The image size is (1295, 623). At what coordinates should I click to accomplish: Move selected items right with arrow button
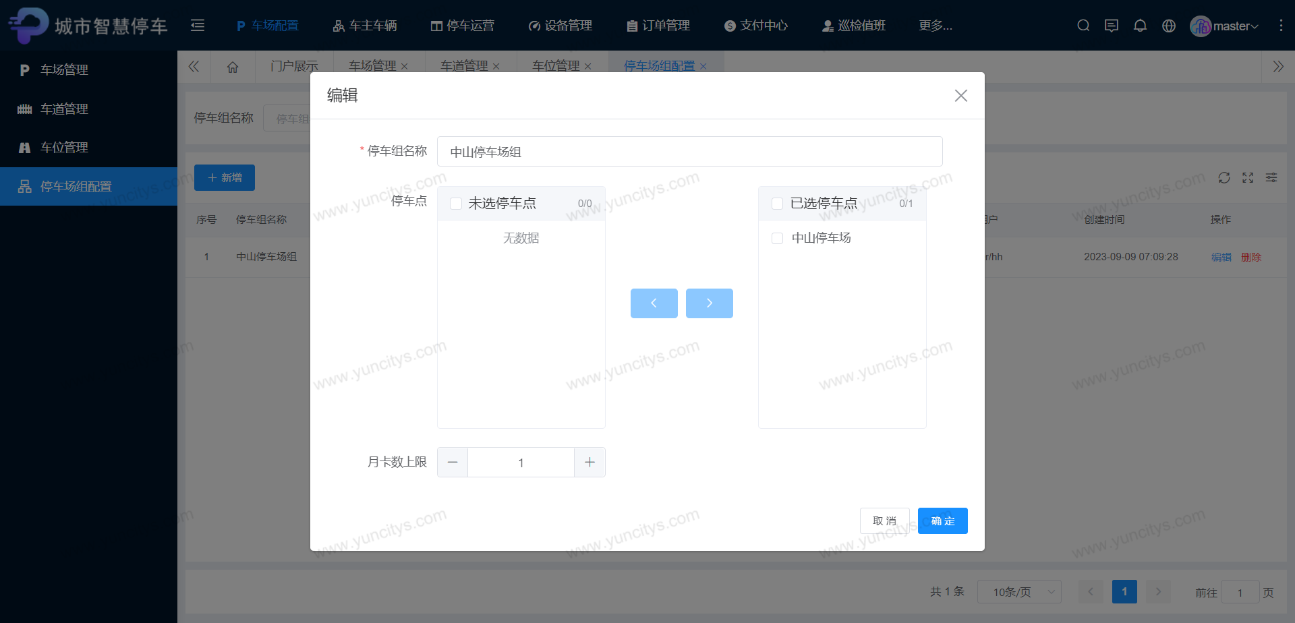[710, 303]
